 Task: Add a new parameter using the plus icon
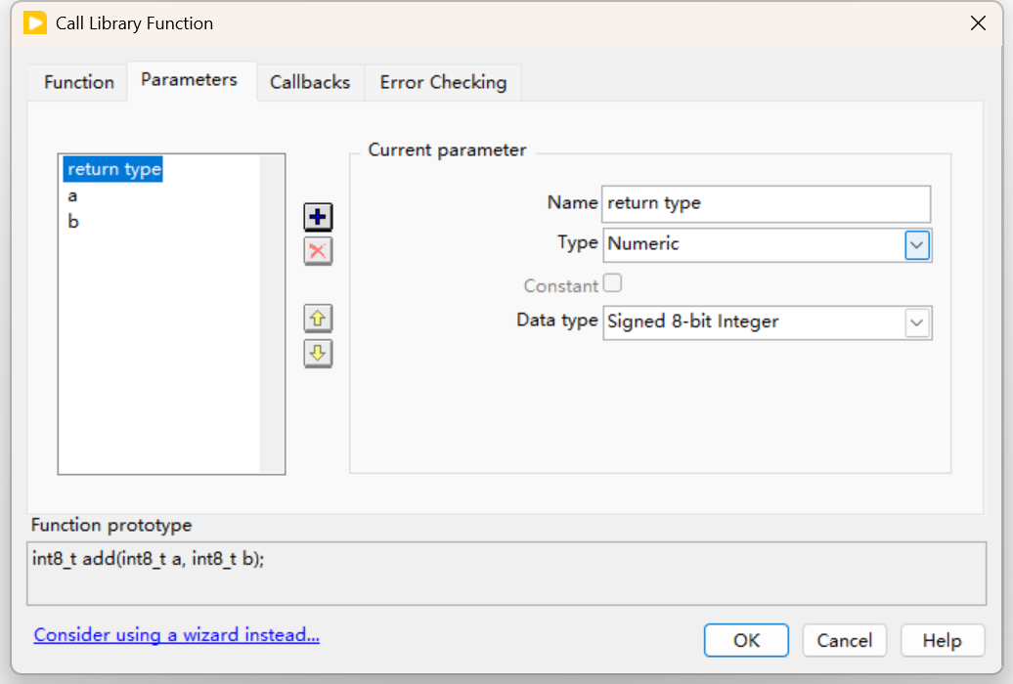[x=318, y=217]
